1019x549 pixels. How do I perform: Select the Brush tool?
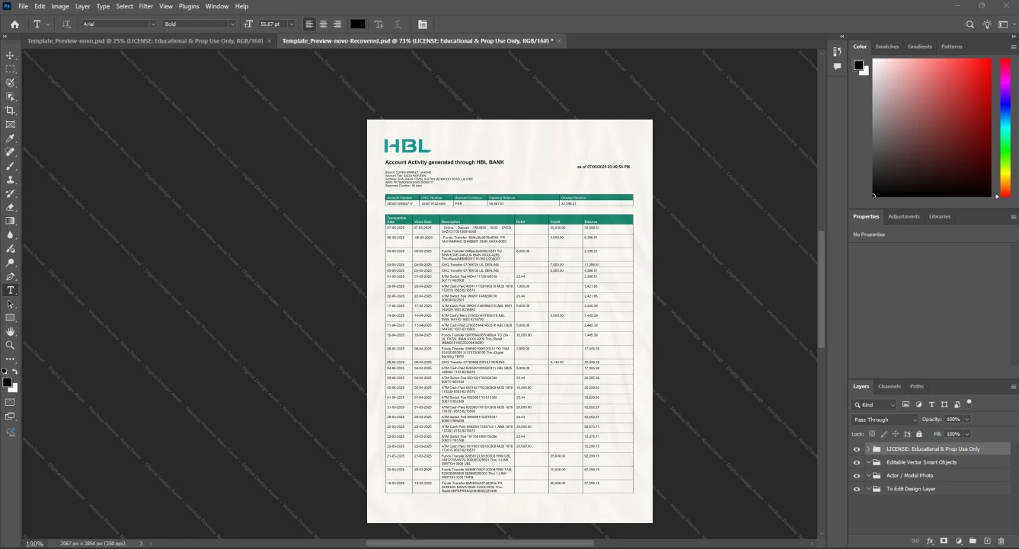click(11, 166)
